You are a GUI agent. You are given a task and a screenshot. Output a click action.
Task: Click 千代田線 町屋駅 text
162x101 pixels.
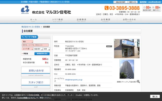(71, 56)
